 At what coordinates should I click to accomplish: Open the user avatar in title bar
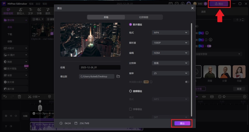point(189,4)
